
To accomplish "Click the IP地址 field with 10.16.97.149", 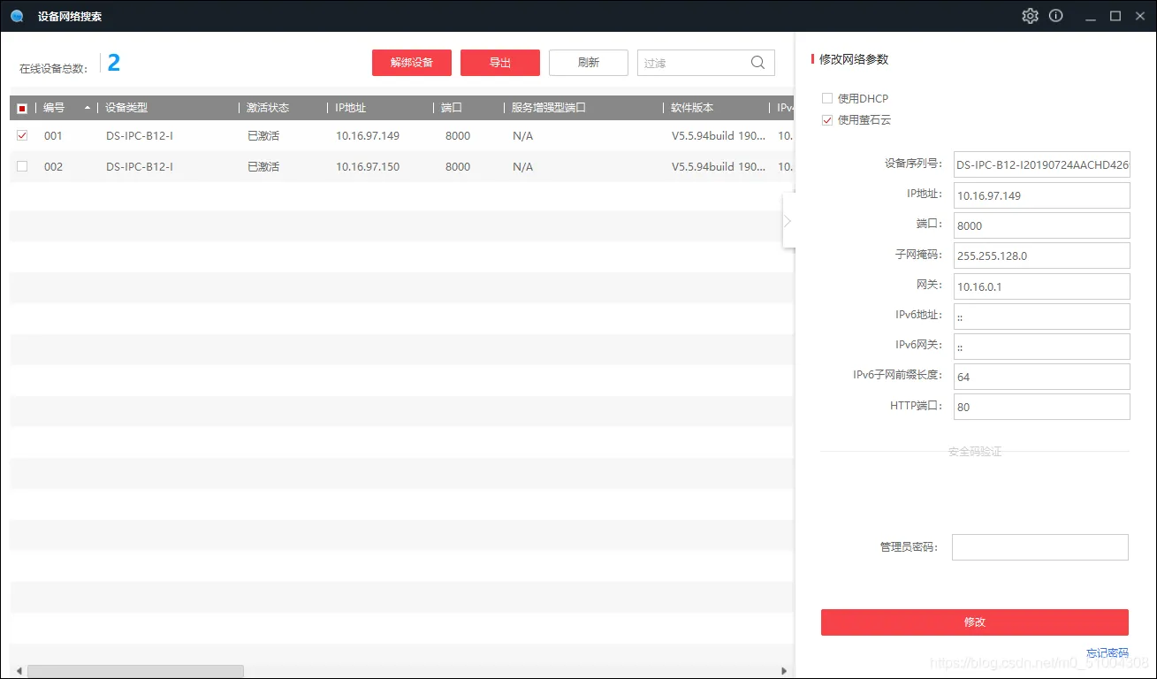I will click(1042, 195).
